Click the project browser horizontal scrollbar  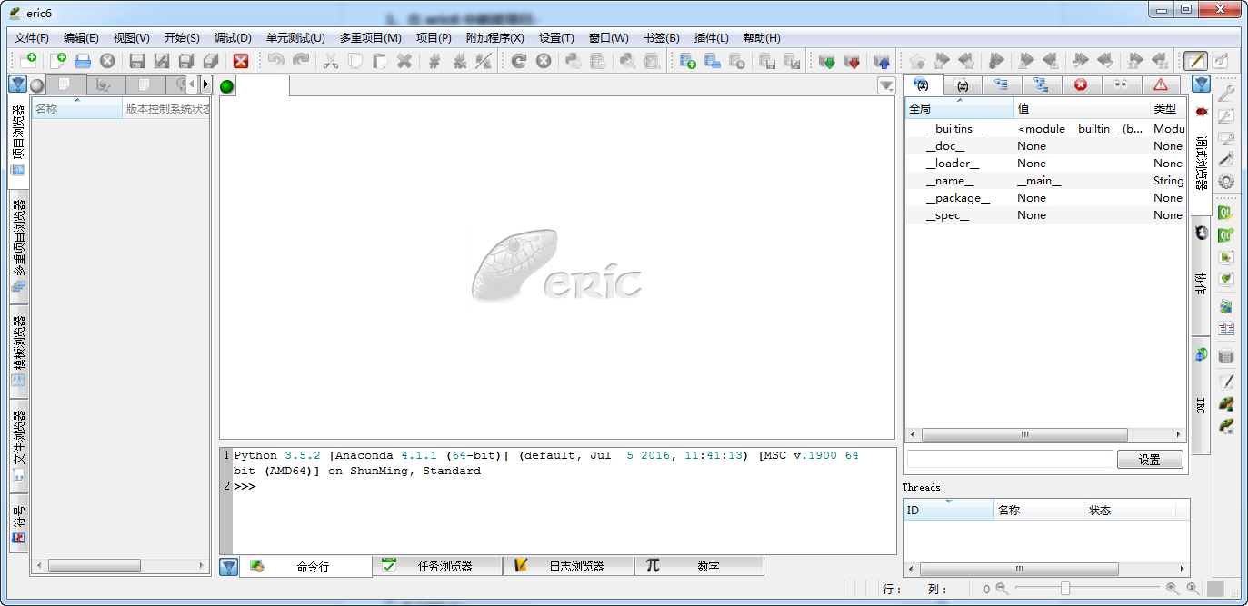tap(120, 566)
